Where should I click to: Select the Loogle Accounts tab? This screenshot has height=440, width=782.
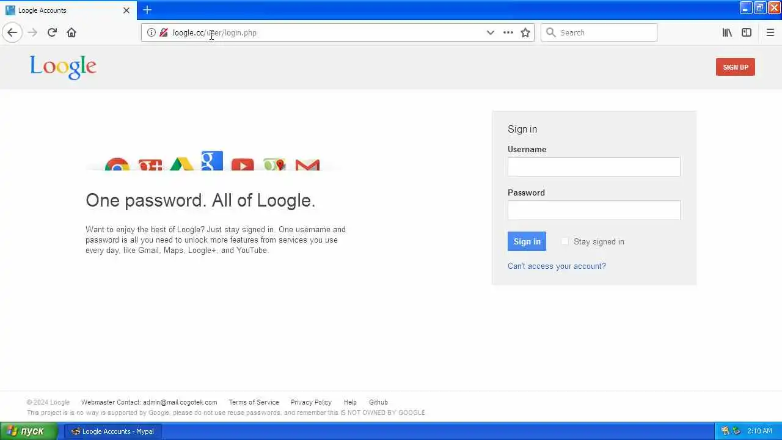coord(68,10)
